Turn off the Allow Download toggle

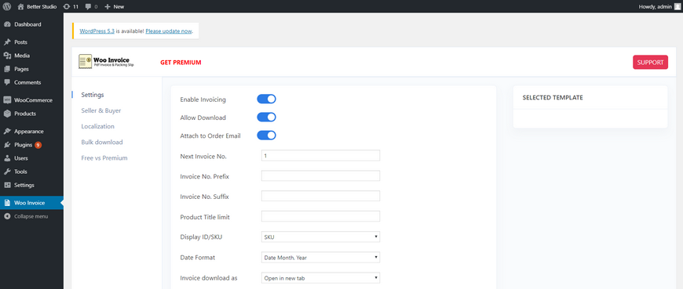click(x=267, y=117)
